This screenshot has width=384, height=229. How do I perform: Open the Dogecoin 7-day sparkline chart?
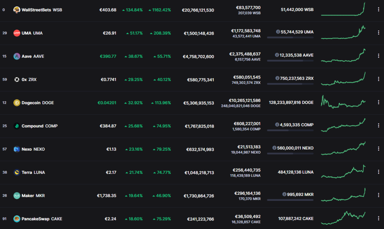(343, 102)
